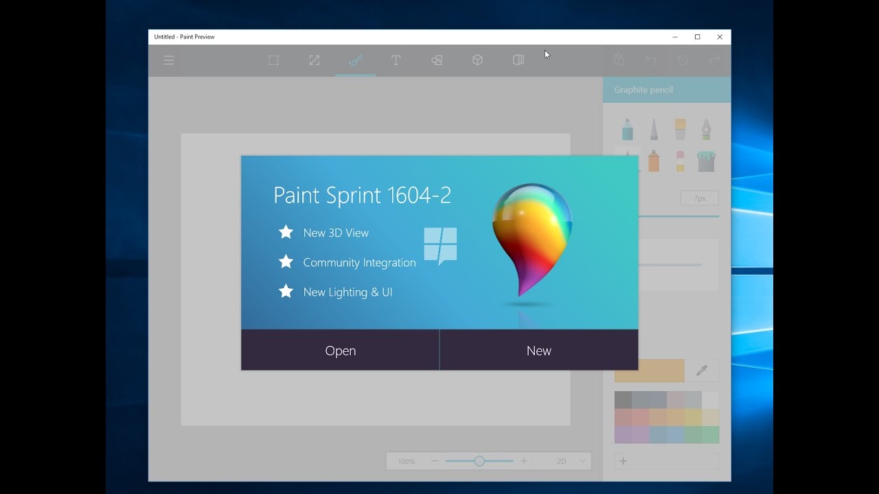Select the current peach color swatch
Image resolution: width=879 pixels, height=494 pixels.
(x=649, y=370)
